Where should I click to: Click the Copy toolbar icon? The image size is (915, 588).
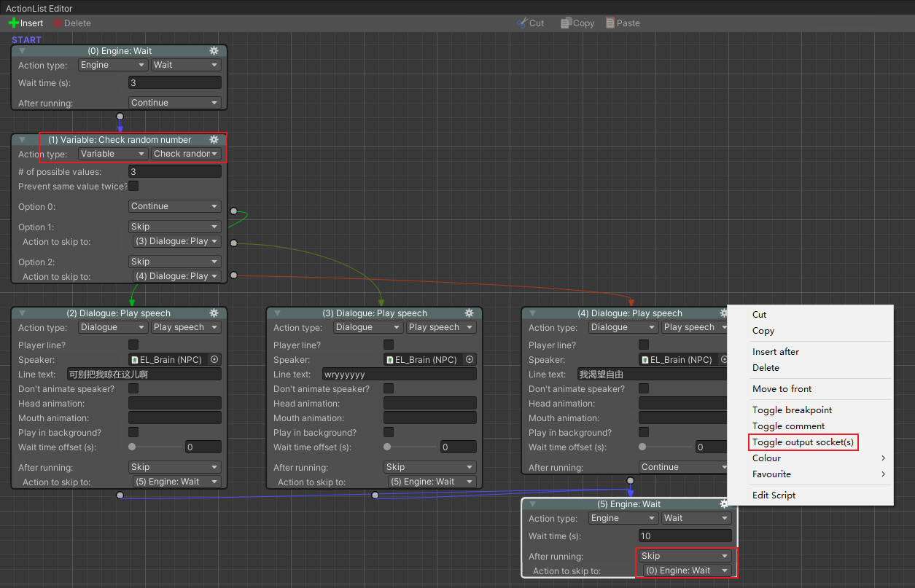coord(566,23)
